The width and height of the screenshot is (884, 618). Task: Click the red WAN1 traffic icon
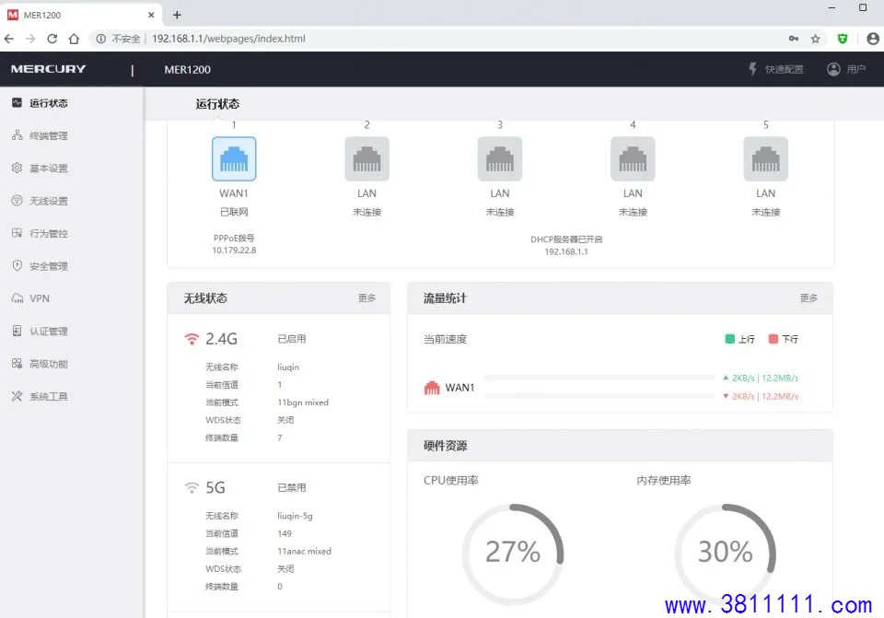click(x=432, y=388)
